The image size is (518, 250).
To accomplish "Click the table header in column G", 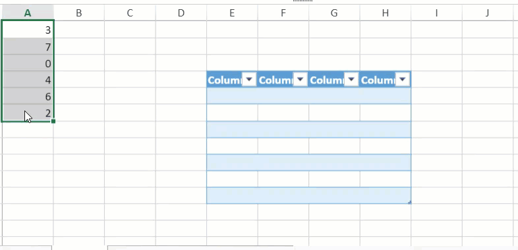I will tap(327, 80).
